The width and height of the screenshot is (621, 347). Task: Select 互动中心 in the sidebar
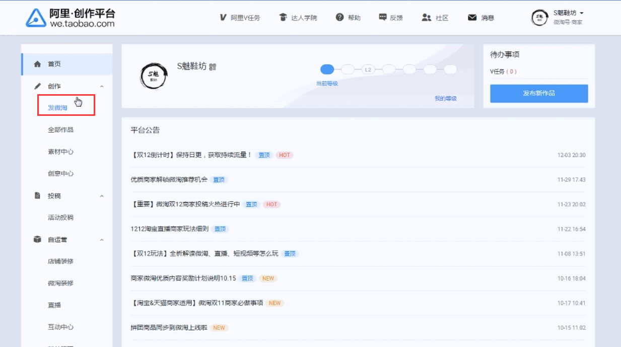60,327
